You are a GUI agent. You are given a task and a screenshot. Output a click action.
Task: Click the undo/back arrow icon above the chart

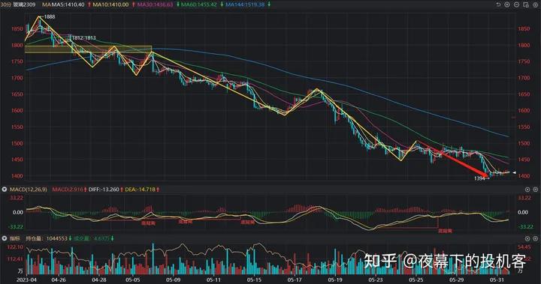click(498, 4)
